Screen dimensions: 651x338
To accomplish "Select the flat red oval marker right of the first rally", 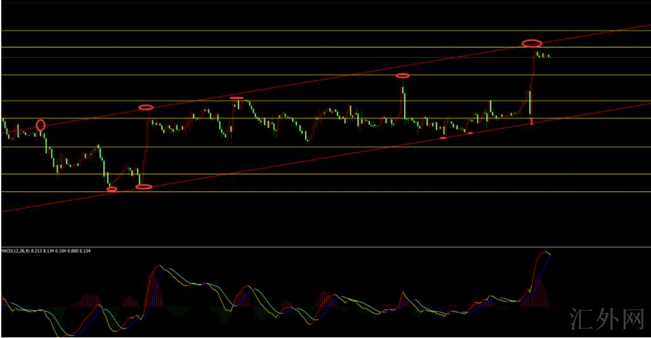I will point(237,98).
